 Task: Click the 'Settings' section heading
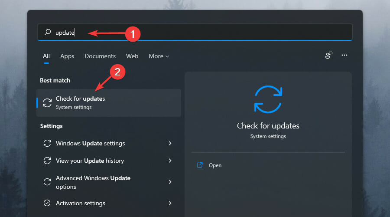pyautogui.click(x=51, y=126)
